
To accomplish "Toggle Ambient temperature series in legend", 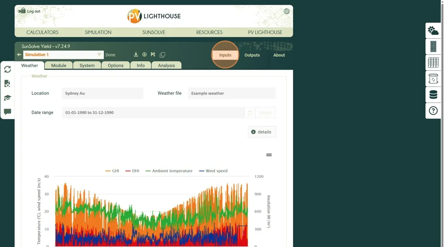I will [x=169, y=171].
